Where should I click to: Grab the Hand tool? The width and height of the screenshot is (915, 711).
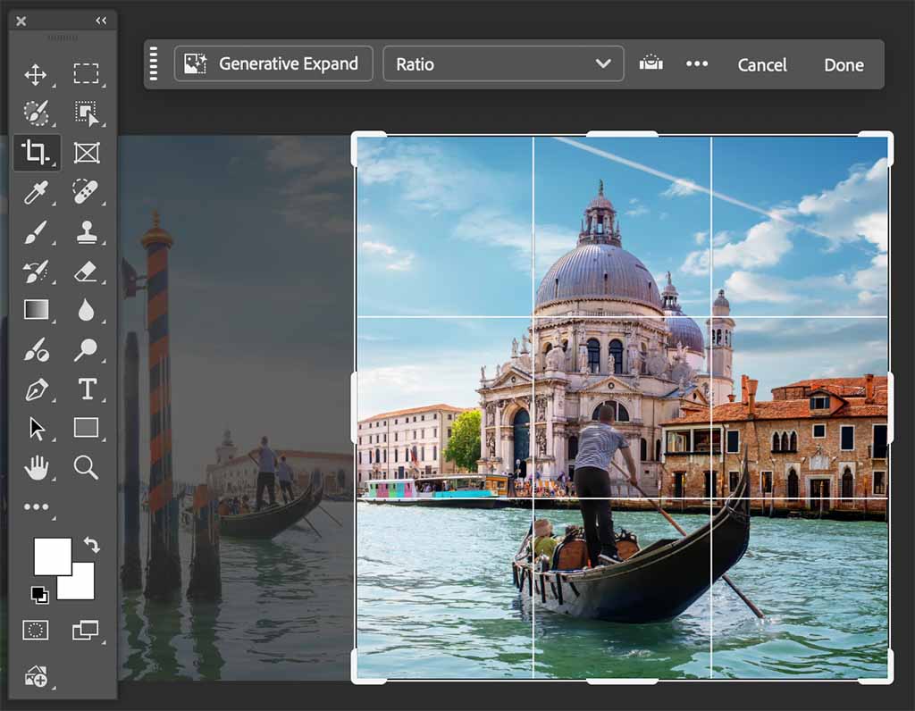click(x=37, y=466)
